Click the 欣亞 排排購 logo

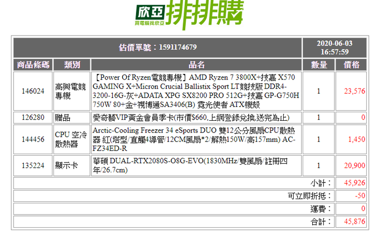(189, 15)
